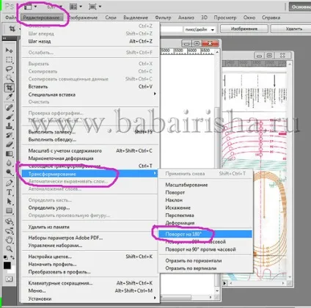
Task: Select the Healing Brush tool
Action: point(10,107)
